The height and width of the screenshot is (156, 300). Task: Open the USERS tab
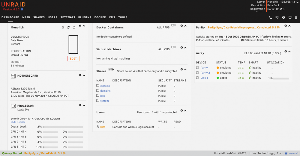pos(52,17)
